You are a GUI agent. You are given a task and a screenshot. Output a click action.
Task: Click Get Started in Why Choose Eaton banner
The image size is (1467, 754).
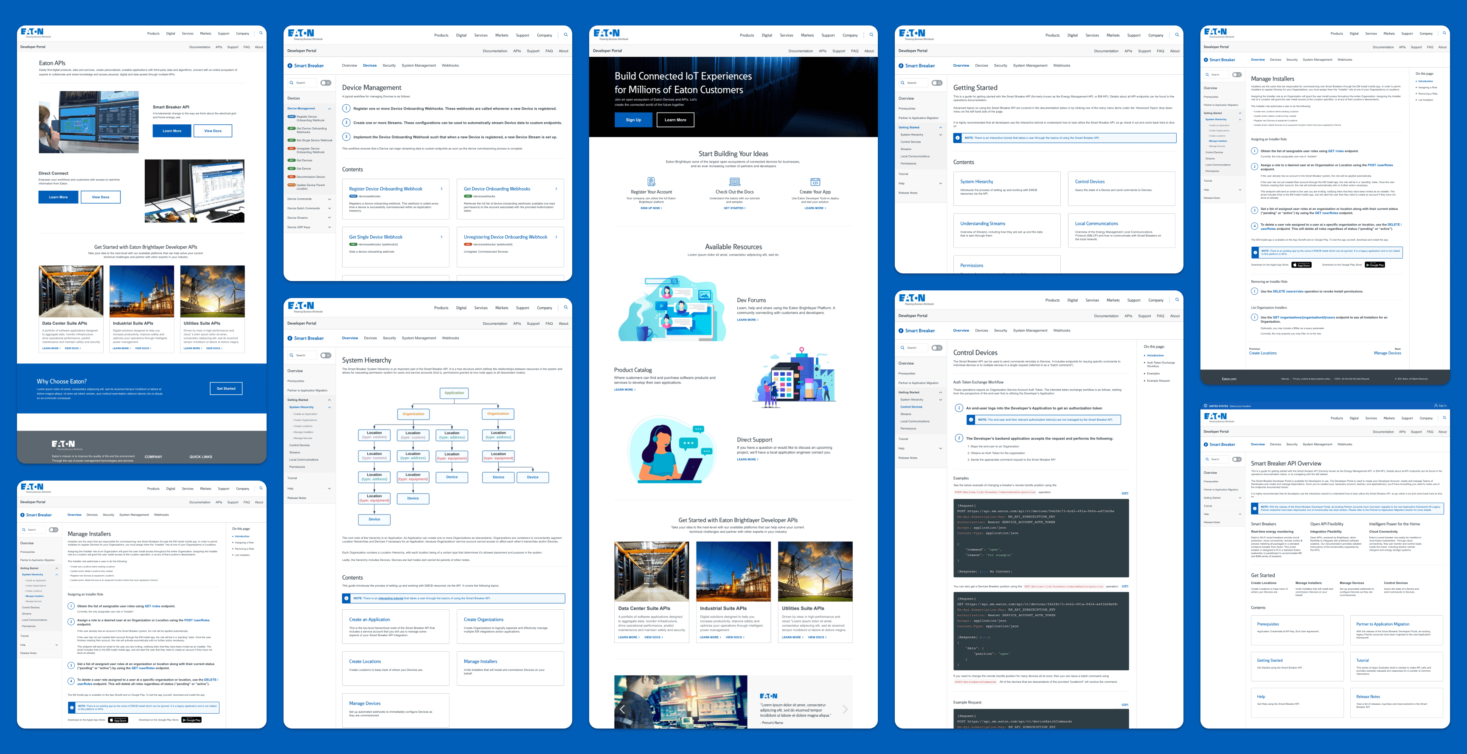226,388
